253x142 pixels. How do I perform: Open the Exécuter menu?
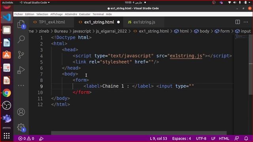coord(85,14)
